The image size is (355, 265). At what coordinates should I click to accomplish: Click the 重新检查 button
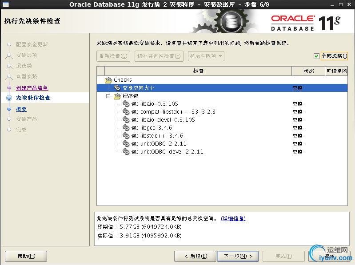tap(113, 56)
